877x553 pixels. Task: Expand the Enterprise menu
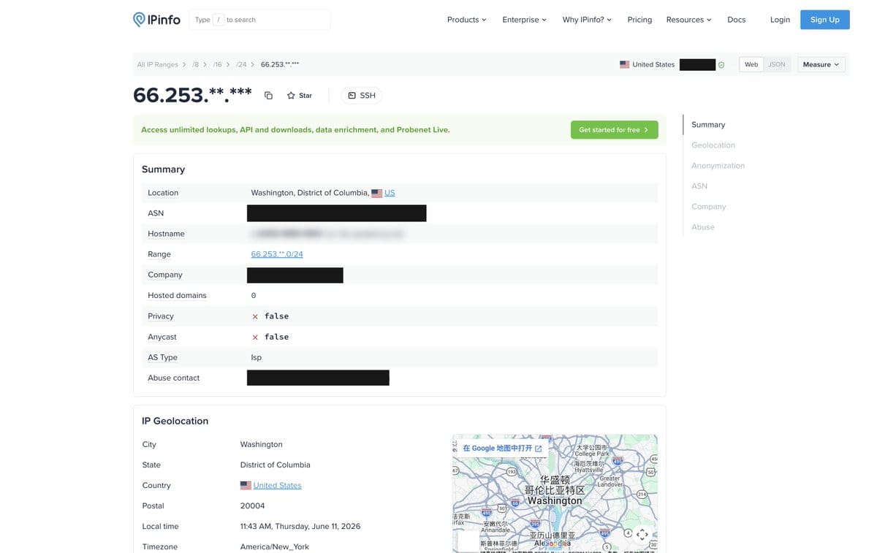525,20
